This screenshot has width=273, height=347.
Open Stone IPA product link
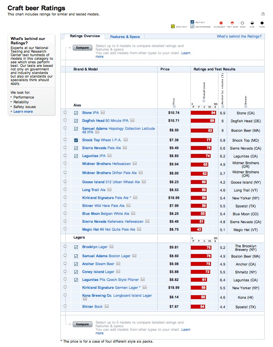tap(90, 113)
